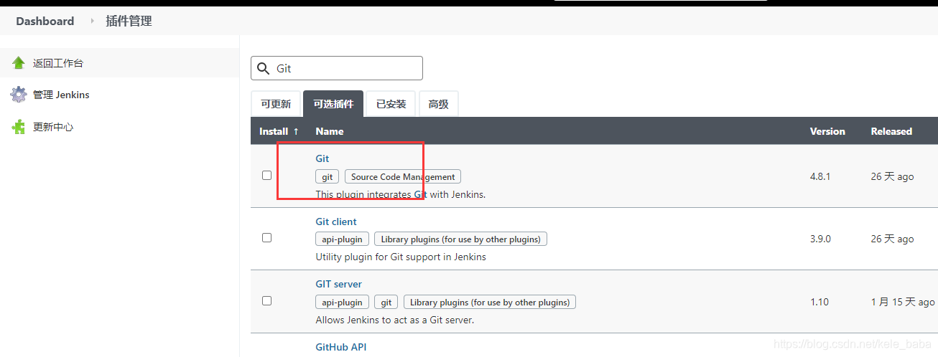Click version 4.8.1 cell
The width and height of the screenshot is (938, 357).
point(820,176)
